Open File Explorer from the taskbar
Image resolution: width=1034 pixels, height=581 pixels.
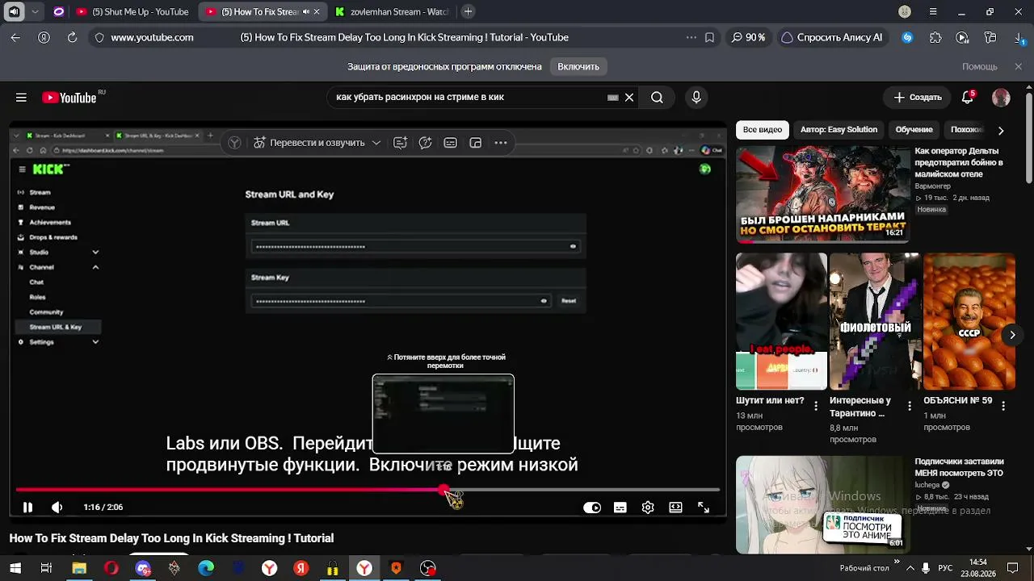[x=79, y=568]
